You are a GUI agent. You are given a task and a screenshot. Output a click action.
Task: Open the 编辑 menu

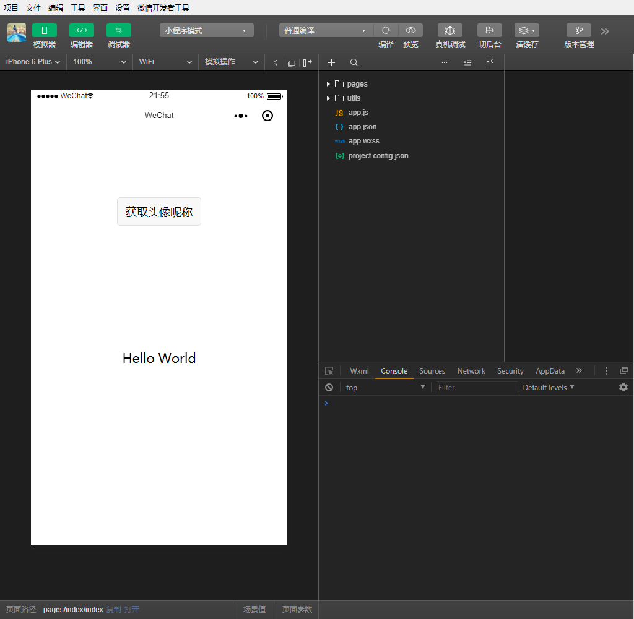click(55, 7)
